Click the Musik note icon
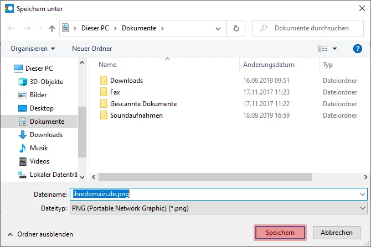 point(23,148)
